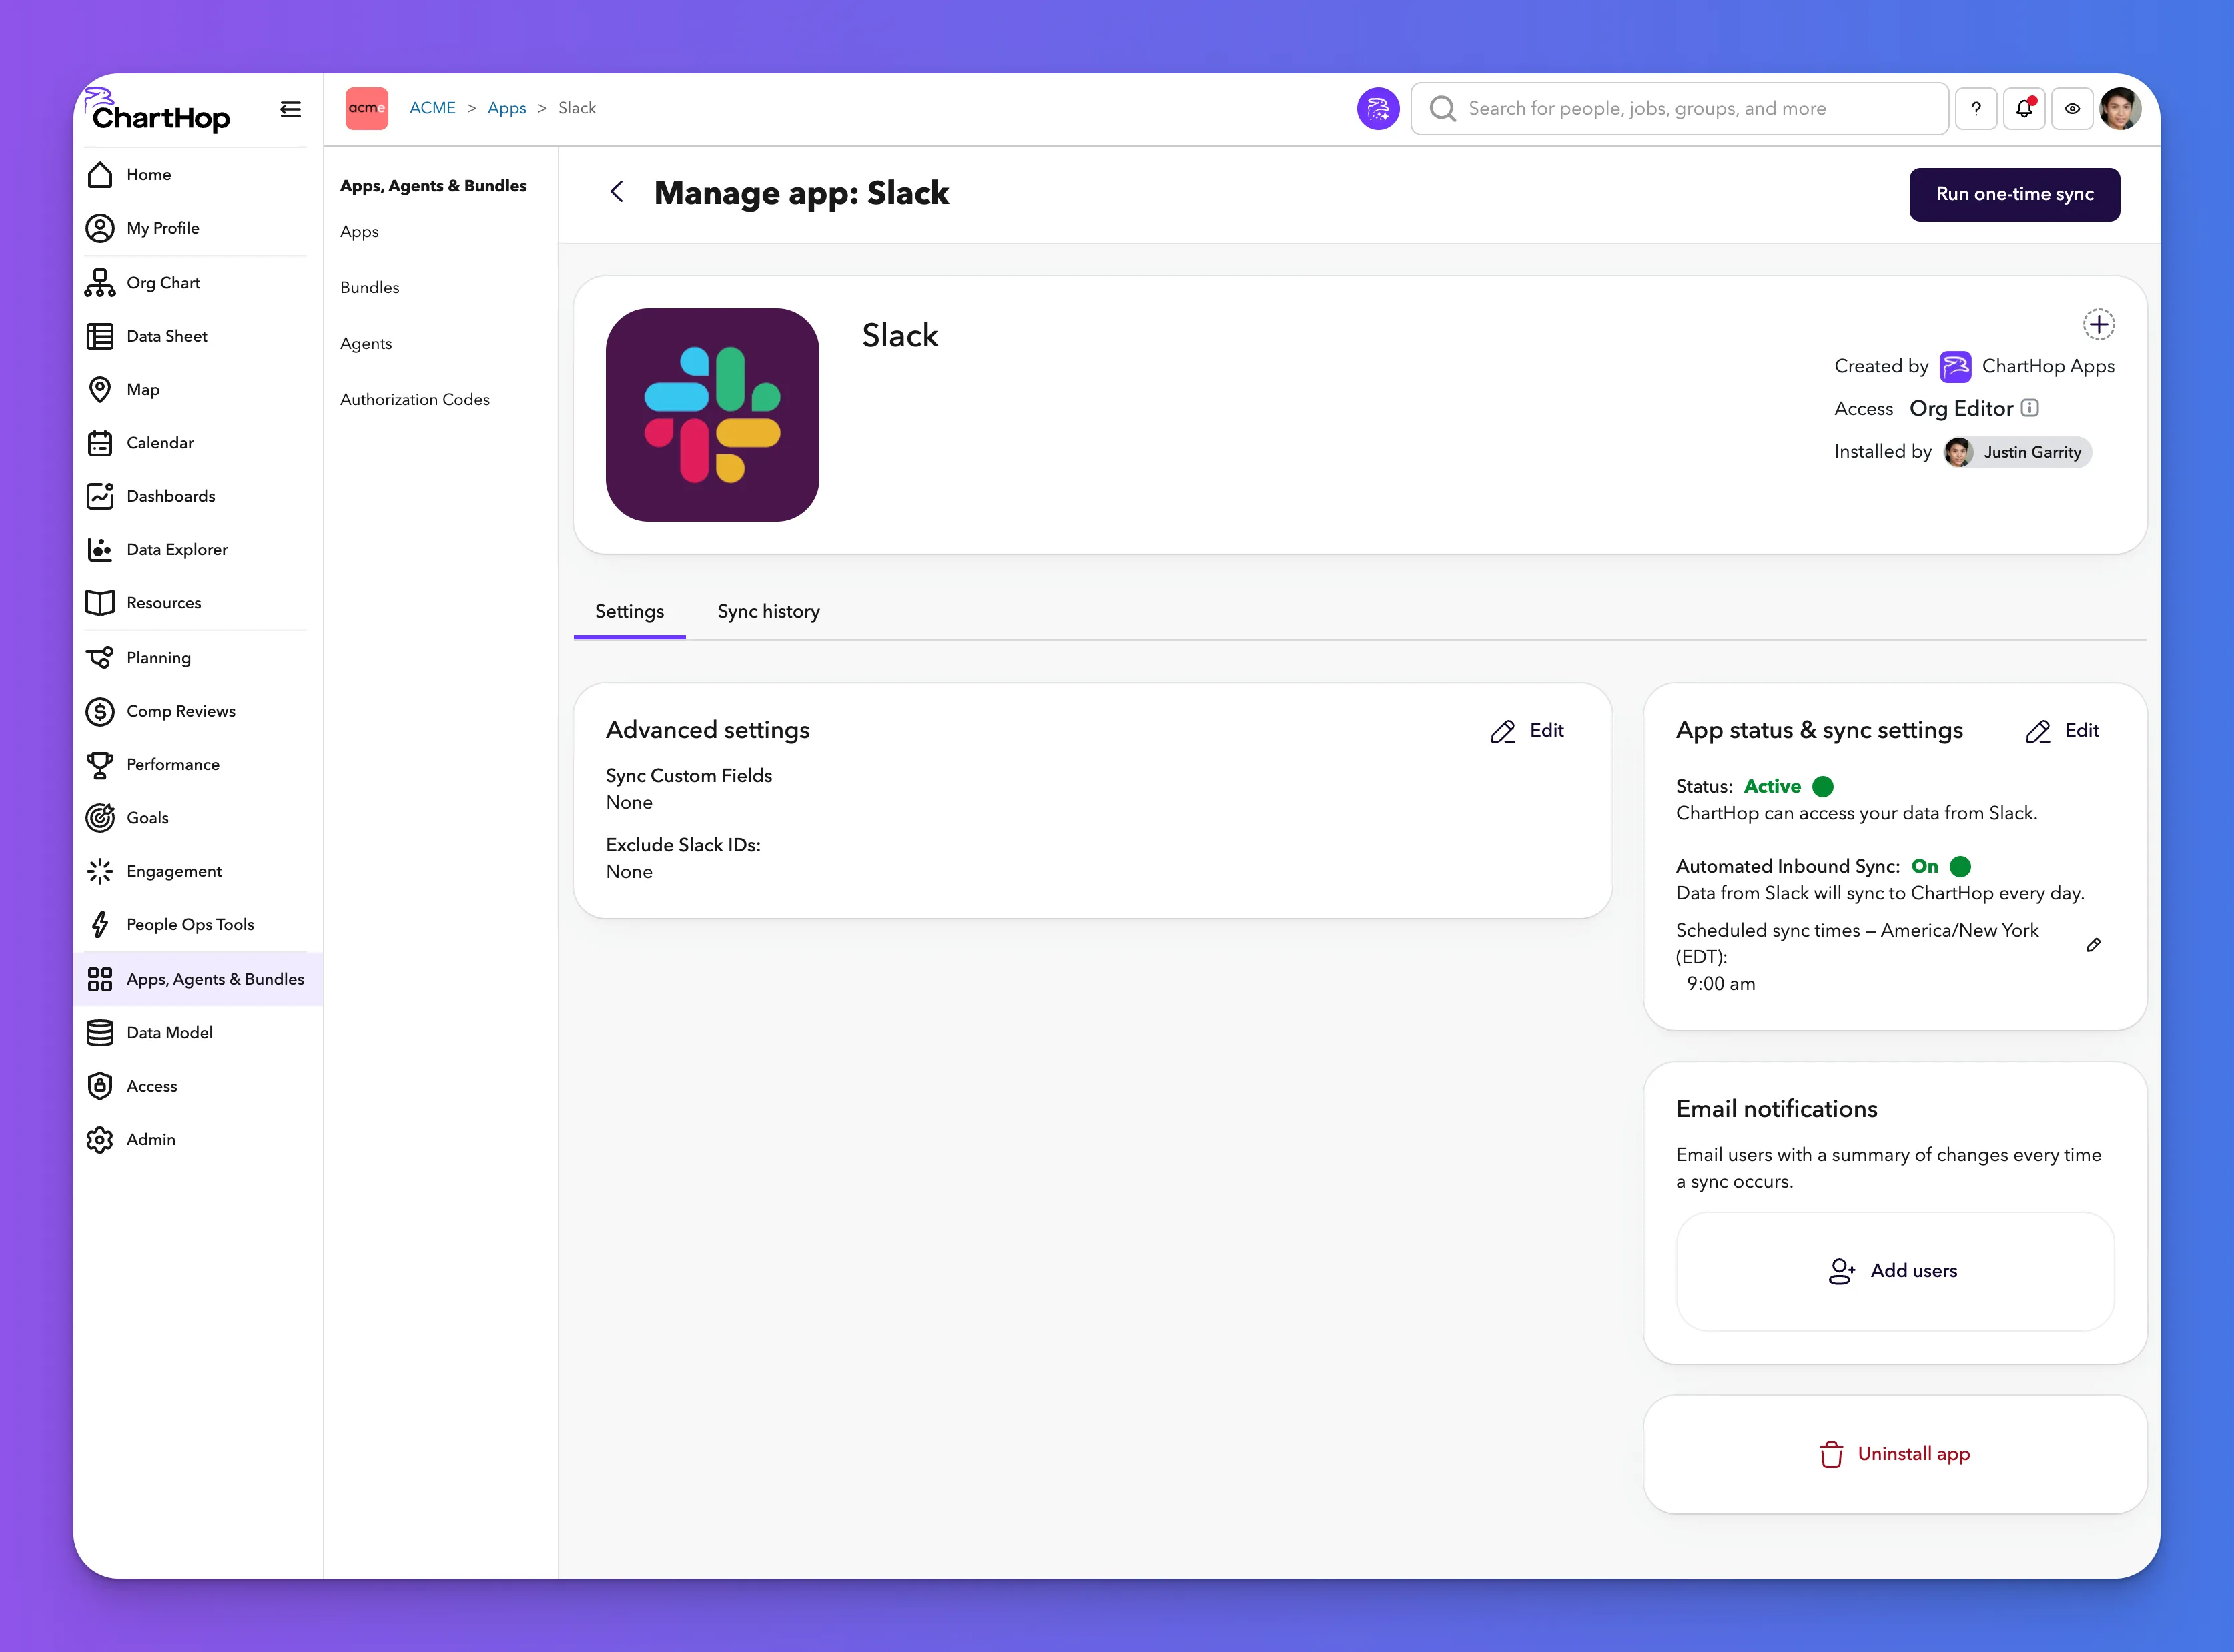Open the purple ChartHop AI assistant icon
Image resolution: width=2234 pixels, height=1652 pixels.
pyautogui.click(x=1378, y=109)
